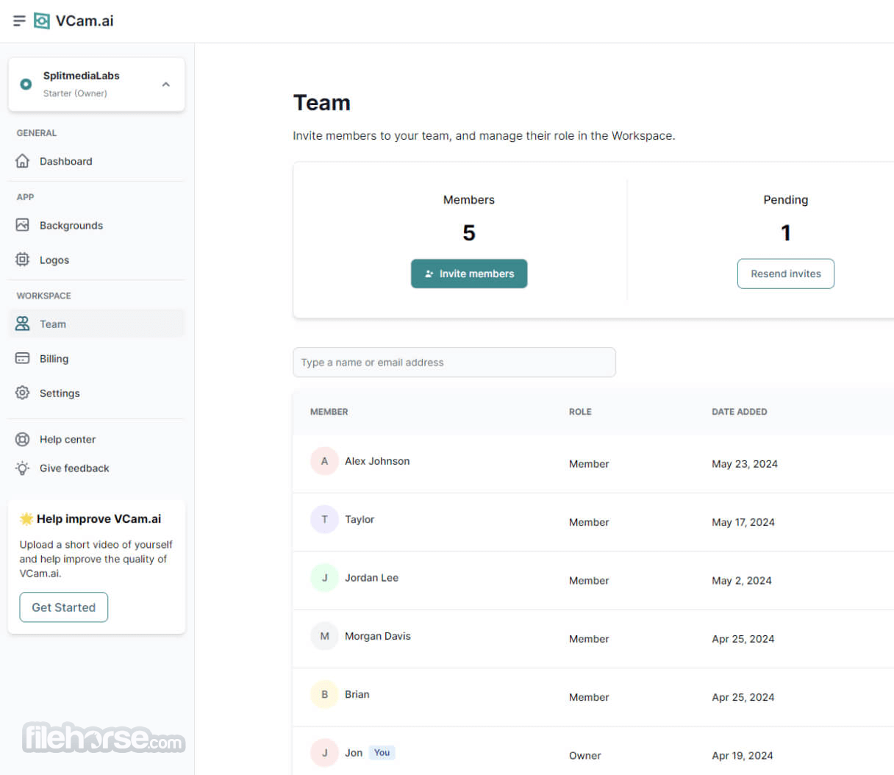Click the Team people icon
894x775 pixels.
coord(23,324)
